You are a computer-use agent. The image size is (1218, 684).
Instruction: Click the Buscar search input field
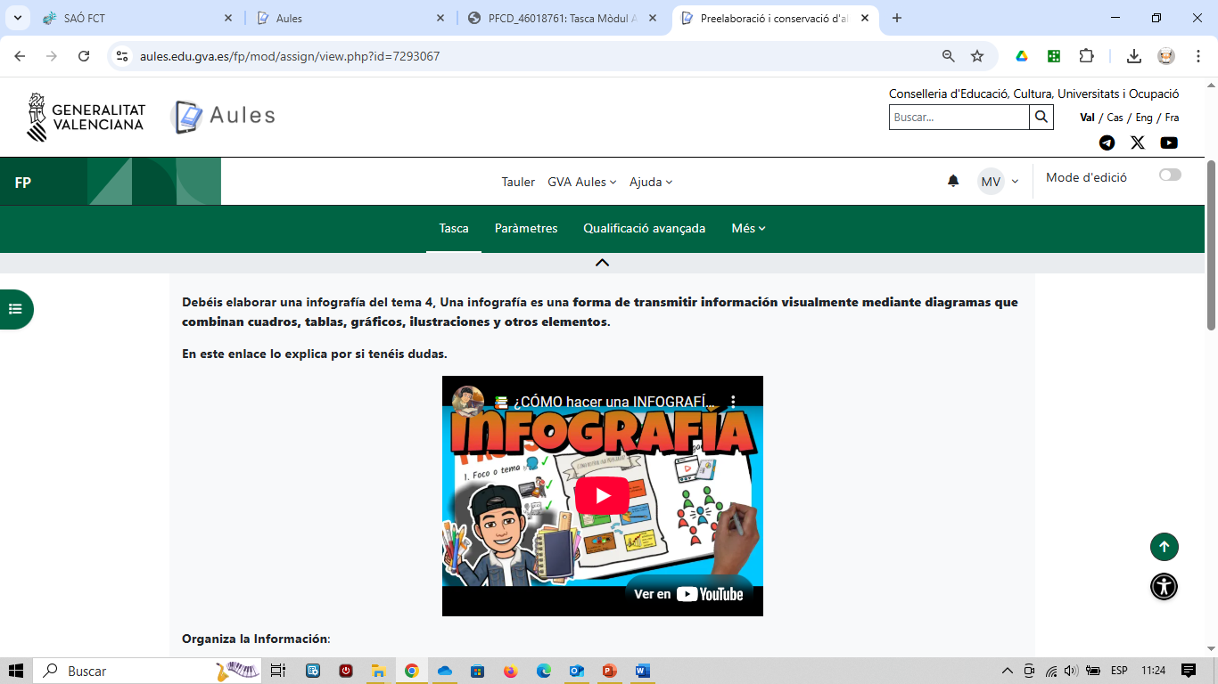959,117
